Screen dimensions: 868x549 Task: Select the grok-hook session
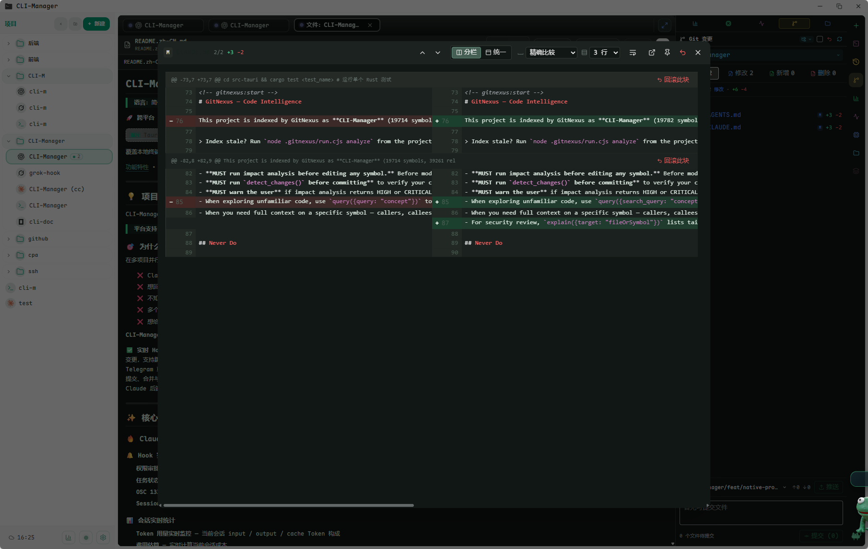coord(59,173)
